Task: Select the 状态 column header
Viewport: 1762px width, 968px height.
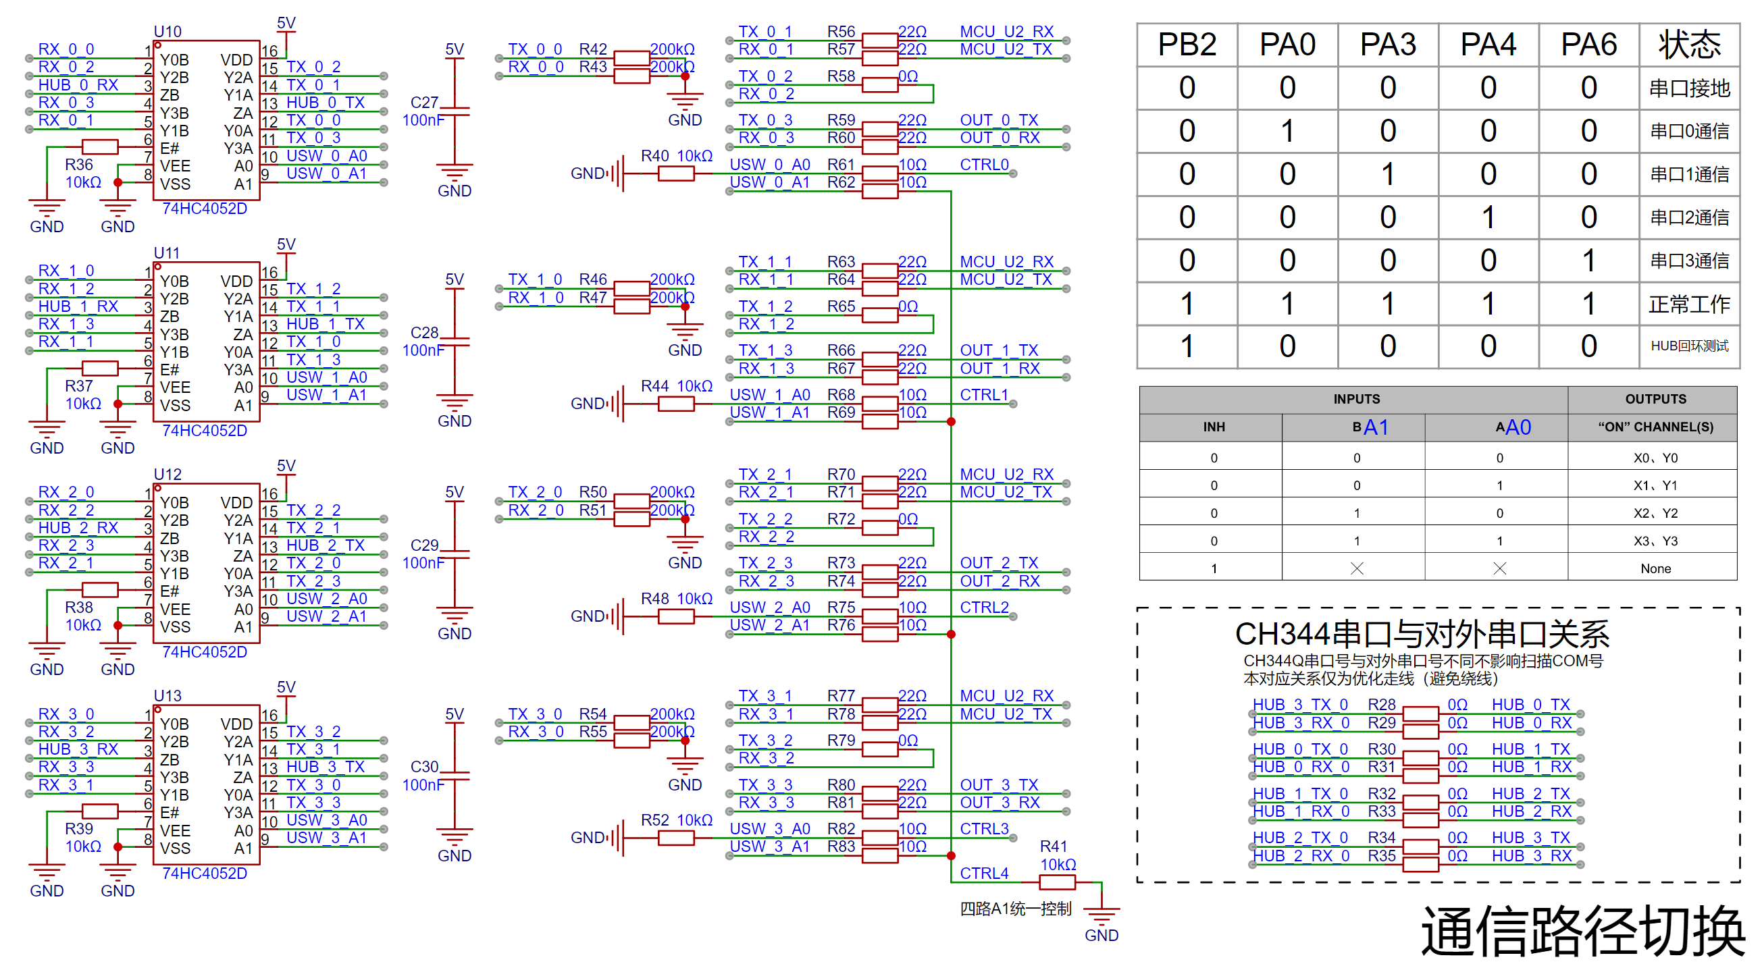Action: coord(1690,45)
